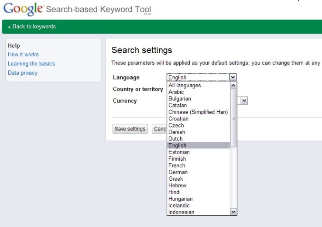Pick Danish from the dropdown list
Screen dimensions: 322x227
pos(199,132)
